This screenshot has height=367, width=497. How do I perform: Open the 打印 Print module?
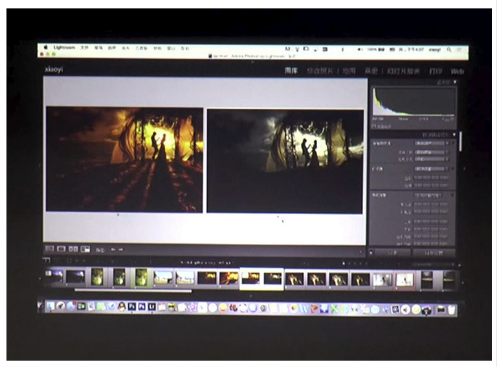(436, 71)
